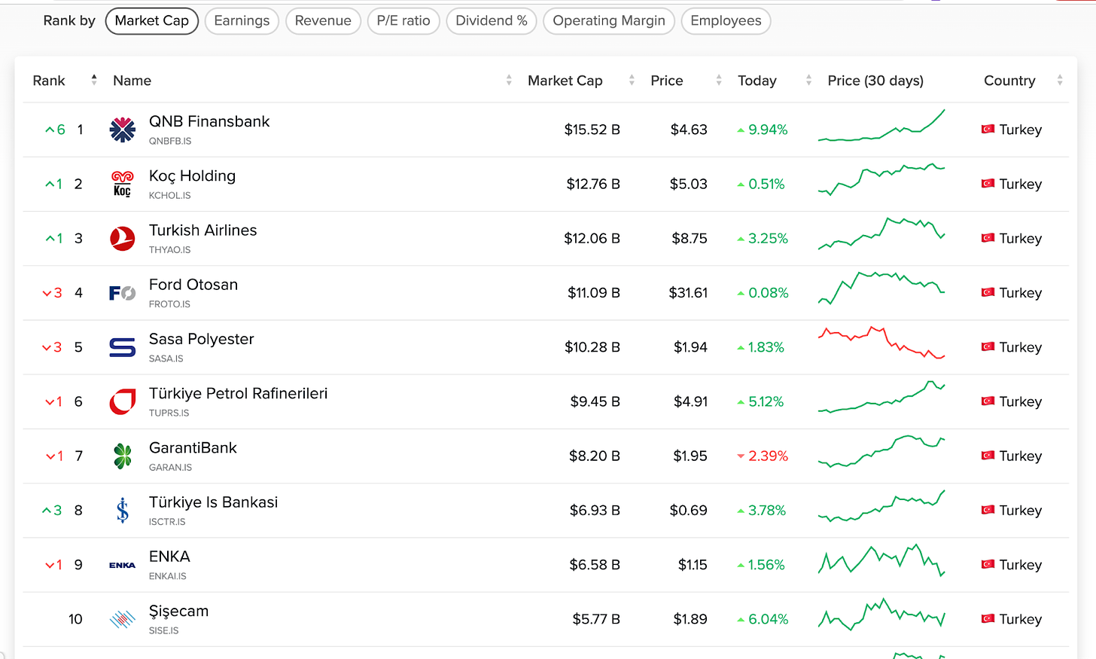Click rank-down arrow in ENKA row
The height and width of the screenshot is (659, 1096).
50,565
